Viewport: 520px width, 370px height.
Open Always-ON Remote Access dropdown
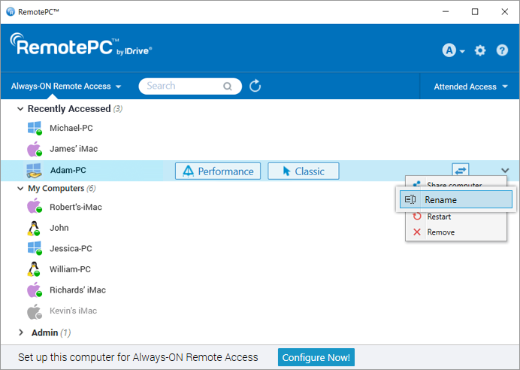point(66,86)
